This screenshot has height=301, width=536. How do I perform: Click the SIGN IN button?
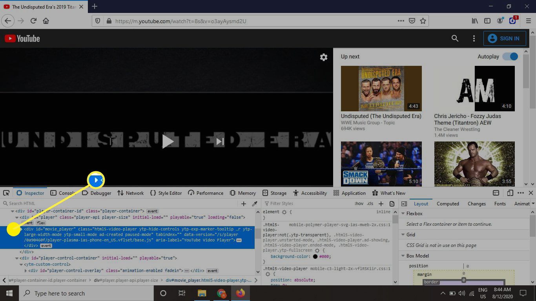(505, 38)
